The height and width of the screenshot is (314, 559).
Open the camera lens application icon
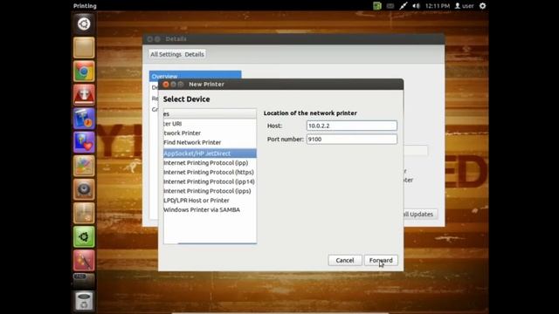click(84, 189)
